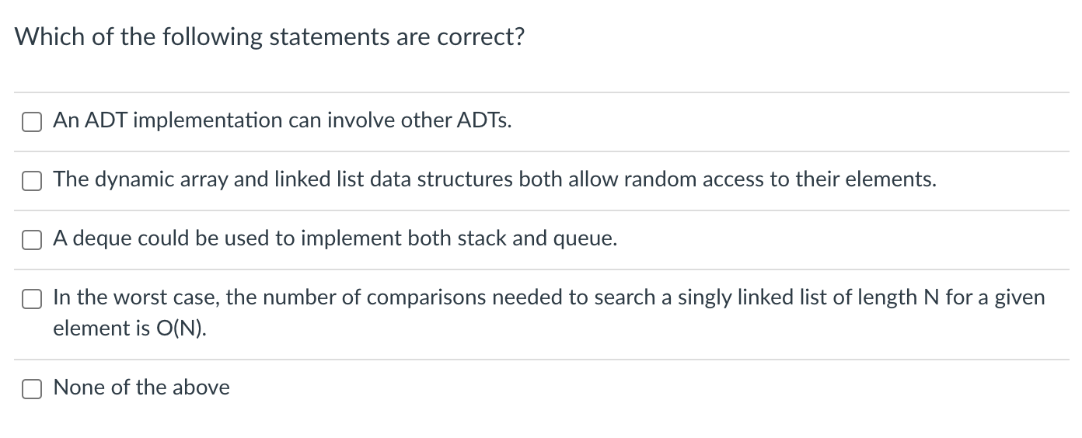1082x438 pixels.
Task: Click the 'None of the above' label text
Action: pos(141,388)
